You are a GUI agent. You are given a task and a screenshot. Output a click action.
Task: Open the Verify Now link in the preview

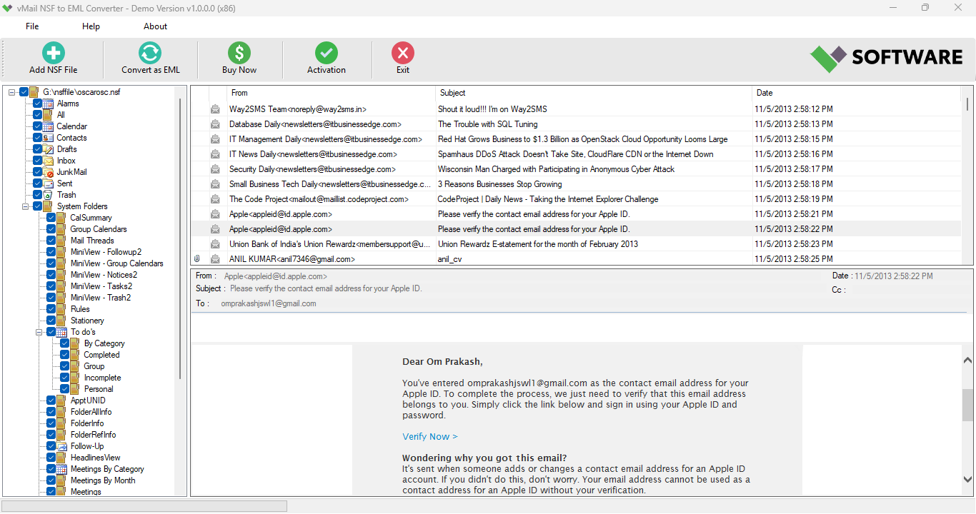coord(429,436)
